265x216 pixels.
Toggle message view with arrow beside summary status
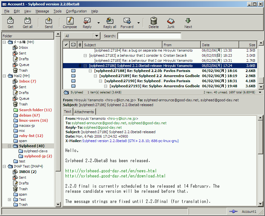(260, 92)
